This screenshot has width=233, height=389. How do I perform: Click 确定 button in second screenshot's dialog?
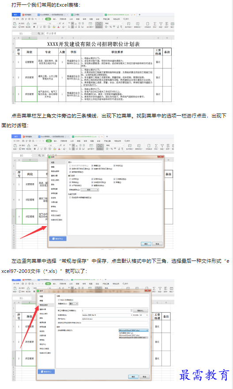[x=146, y=244]
